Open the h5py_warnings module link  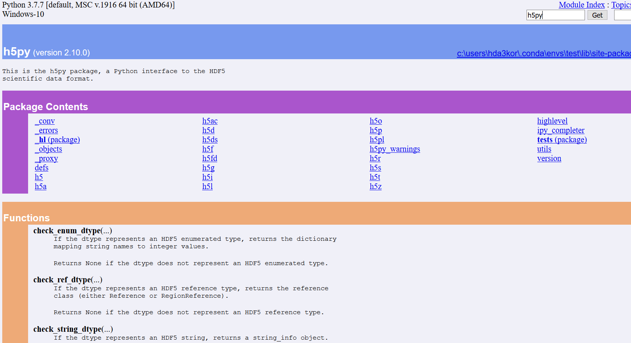(x=395, y=149)
